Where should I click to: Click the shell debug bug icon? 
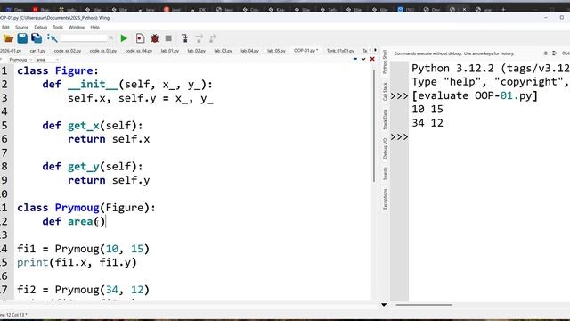(x=546, y=53)
